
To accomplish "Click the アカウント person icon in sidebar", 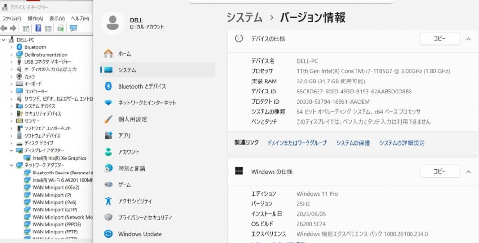I will [x=108, y=152].
